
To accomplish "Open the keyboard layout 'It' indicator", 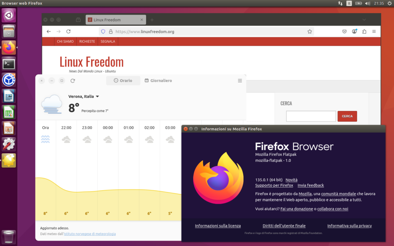I will tap(349, 3).
